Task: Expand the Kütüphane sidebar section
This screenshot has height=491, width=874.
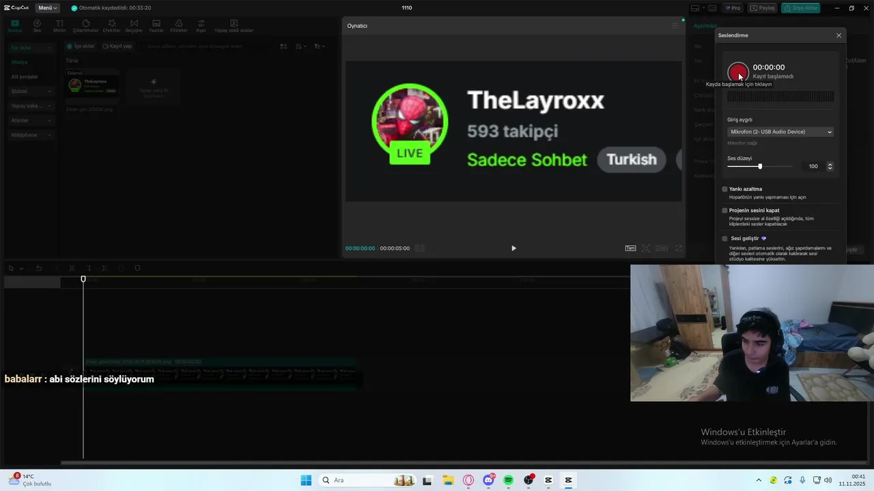Action: click(x=31, y=135)
